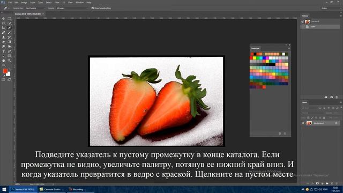Select the Lasso tool
The width and height of the screenshot is (343, 193).
(x=3, y=23)
